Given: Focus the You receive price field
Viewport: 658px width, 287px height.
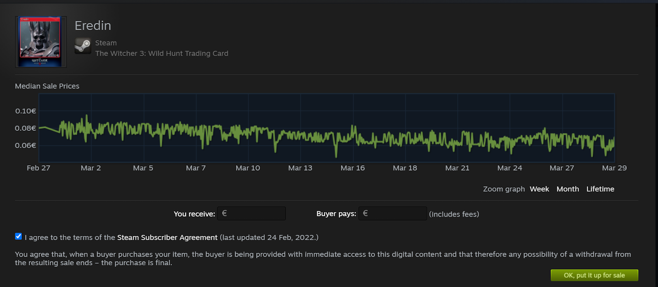Looking at the screenshot, I should (x=251, y=213).
